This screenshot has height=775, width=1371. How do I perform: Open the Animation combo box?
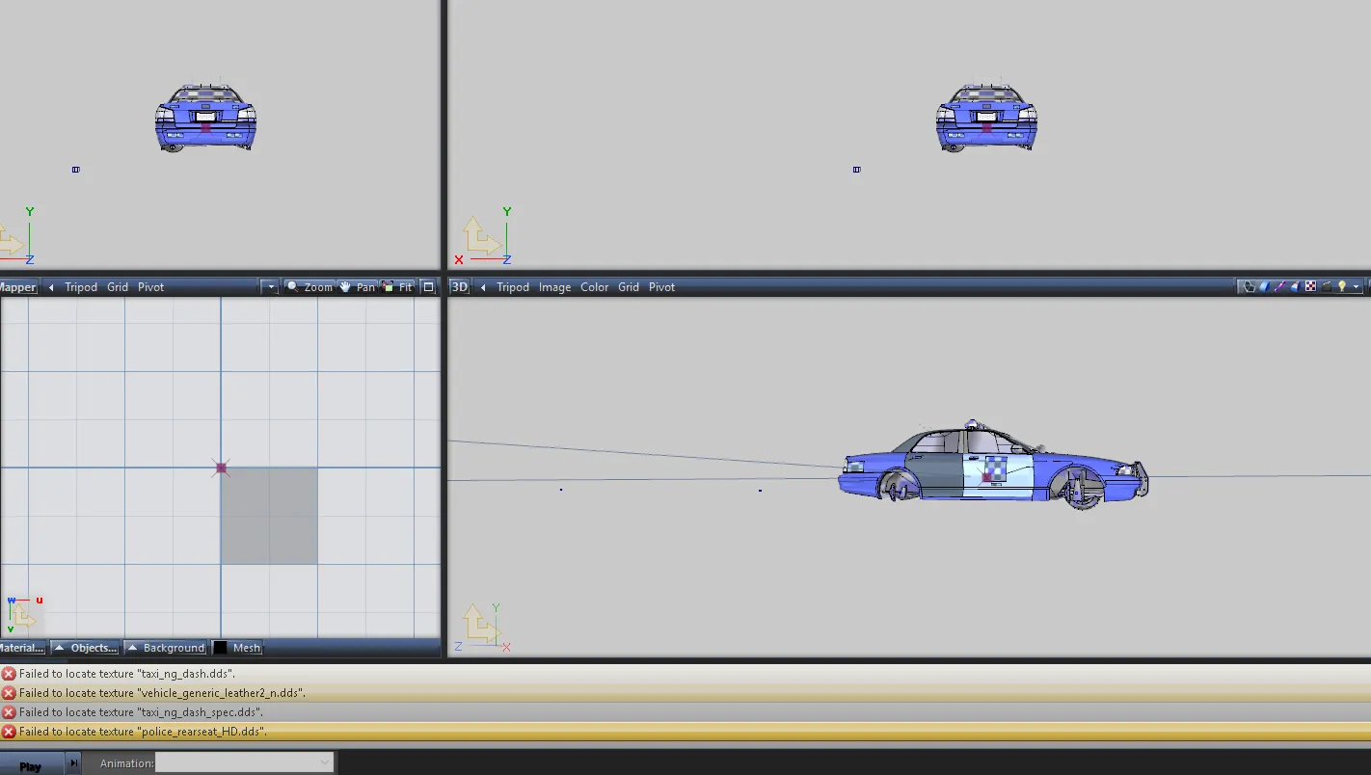(x=244, y=762)
